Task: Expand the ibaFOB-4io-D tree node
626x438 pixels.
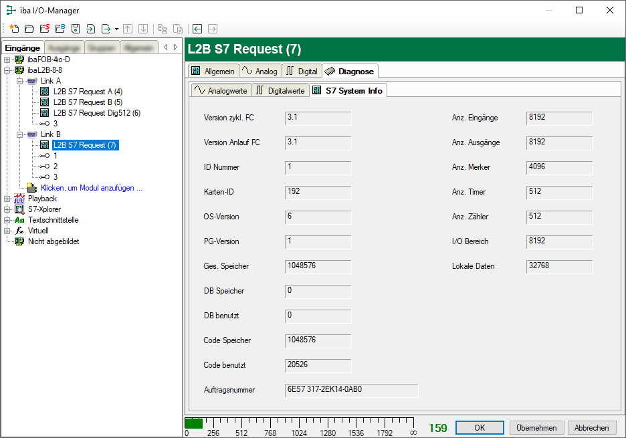Action: coord(7,60)
